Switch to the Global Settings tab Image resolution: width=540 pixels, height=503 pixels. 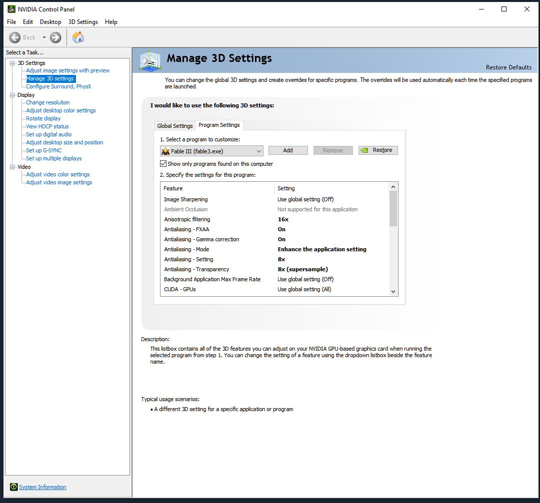[x=174, y=126]
